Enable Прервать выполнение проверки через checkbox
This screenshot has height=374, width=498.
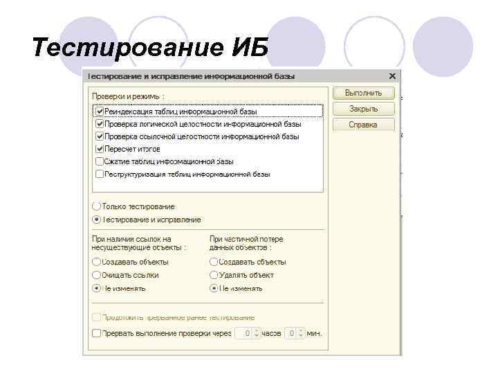[96, 333]
